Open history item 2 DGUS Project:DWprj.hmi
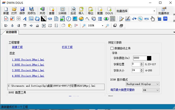Image resolution: width=175 pixels, height=110 pixels. (x=28, y=65)
